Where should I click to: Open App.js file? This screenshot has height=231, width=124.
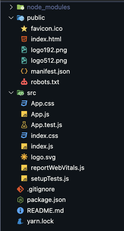(40, 115)
